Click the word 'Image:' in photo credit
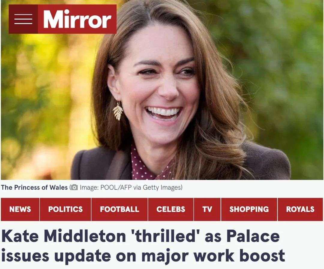 [89, 188]
